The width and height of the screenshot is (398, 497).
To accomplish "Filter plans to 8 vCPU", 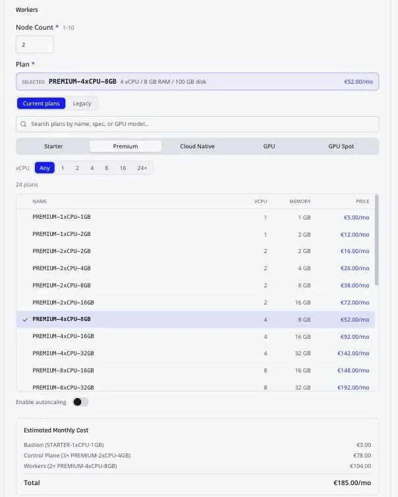I will click(107, 168).
